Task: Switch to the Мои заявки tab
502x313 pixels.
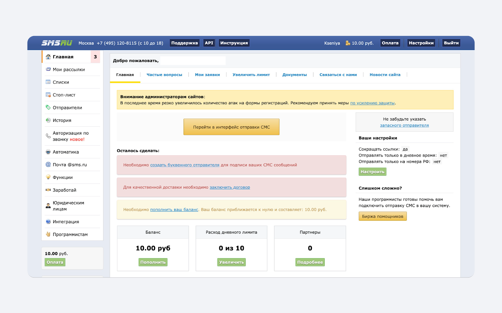Action: (207, 75)
